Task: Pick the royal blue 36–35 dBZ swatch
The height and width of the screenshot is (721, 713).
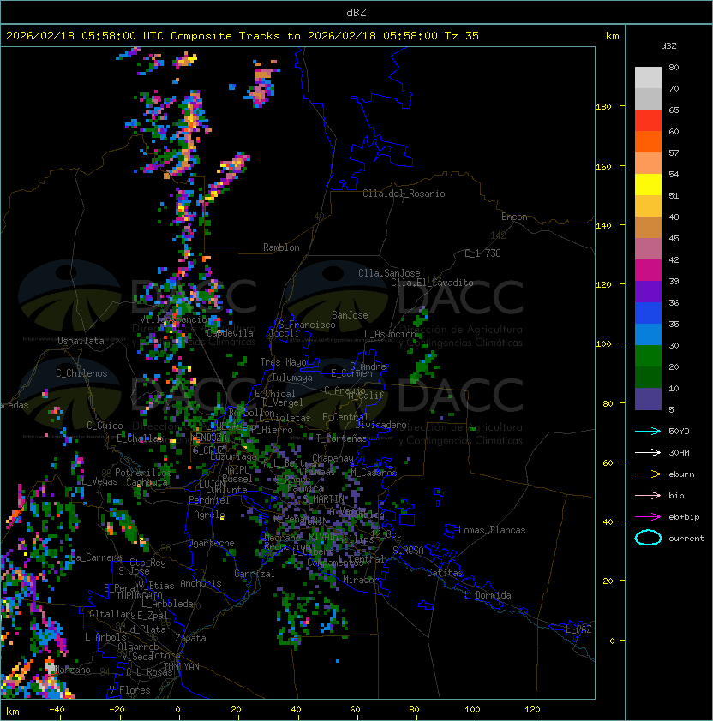Action: [x=648, y=313]
